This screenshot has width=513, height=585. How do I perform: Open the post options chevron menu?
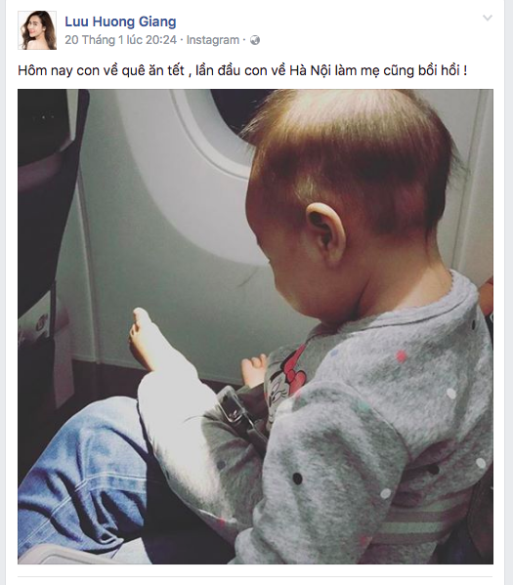[x=488, y=18]
